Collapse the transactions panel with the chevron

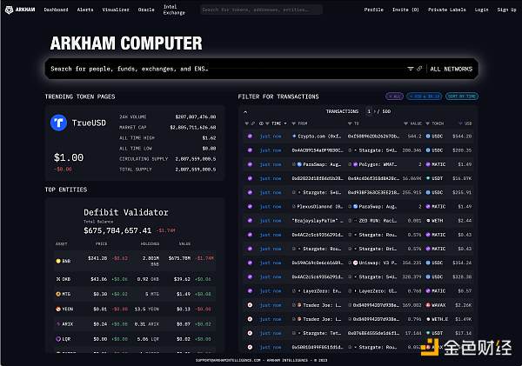[245, 112]
